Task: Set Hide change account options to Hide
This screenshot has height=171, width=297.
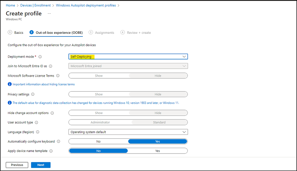Action: coord(158,113)
